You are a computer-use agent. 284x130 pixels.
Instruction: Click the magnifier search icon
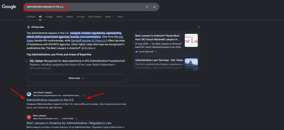pyautogui.click(x=154, y=7)
